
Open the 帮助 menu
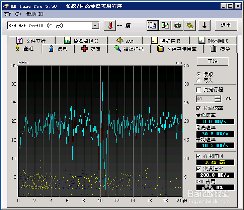[35, 14]
